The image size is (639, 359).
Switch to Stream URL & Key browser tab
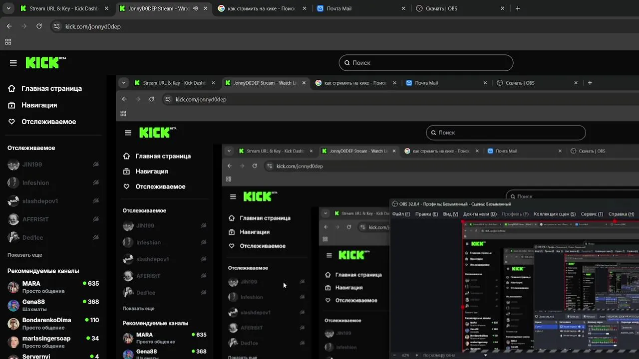(65, 8)
